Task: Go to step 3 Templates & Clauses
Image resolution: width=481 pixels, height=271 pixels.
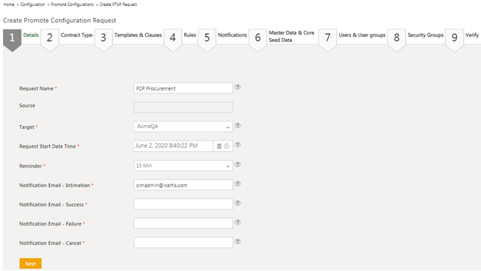Action: [138, 35]
